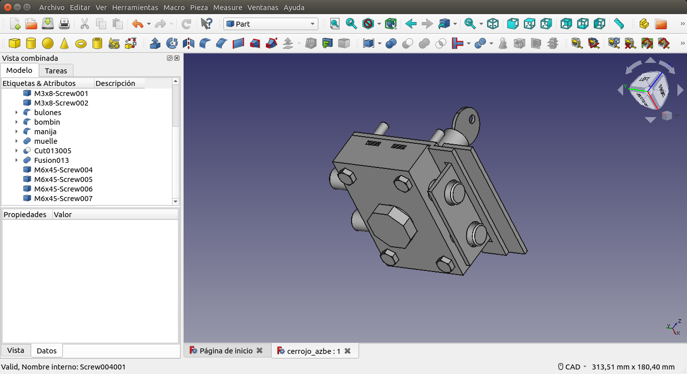The height and width of the screenshot is (374, 687).
Task: Open the Part workbench selector dropdown
Action: (x=271, y=24)
